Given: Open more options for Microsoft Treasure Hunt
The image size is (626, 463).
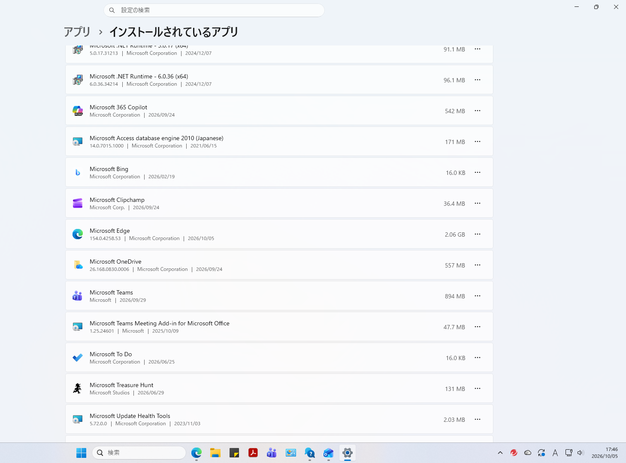Looking at the screenshot, I should [478, 388].
